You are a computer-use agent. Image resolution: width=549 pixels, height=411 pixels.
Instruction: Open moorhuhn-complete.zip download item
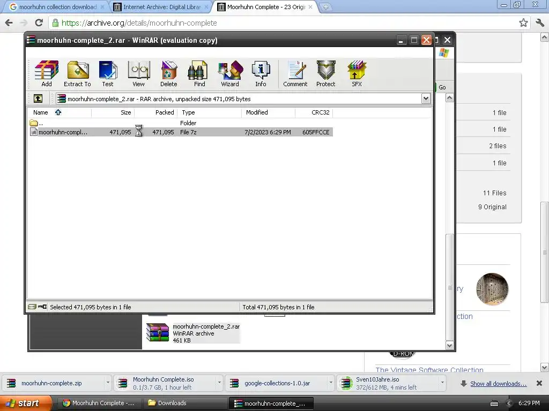tap(53, 383)
